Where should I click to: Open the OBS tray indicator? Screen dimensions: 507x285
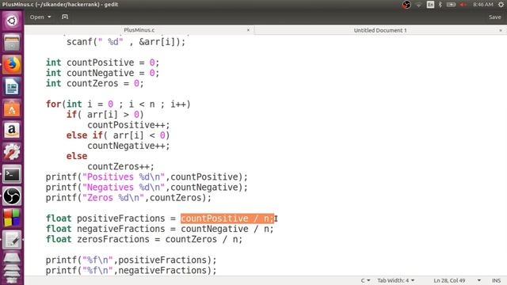(406, 5)
